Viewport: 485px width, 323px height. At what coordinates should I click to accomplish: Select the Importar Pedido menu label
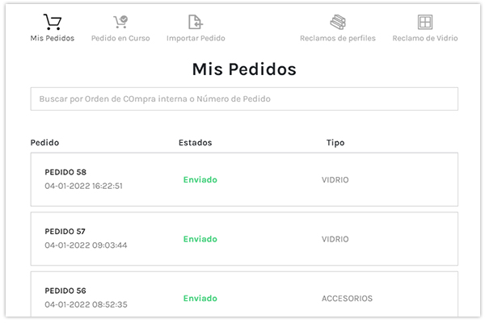[196, 38]
